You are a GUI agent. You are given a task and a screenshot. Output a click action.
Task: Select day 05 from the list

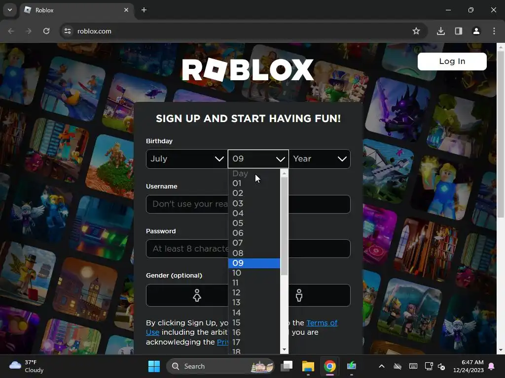254,223
